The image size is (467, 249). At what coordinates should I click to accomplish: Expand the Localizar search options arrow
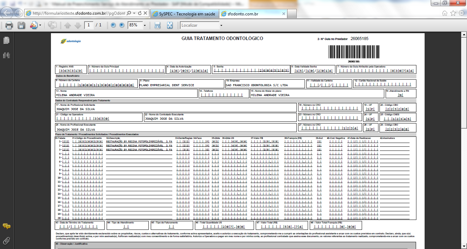(221, 25)
